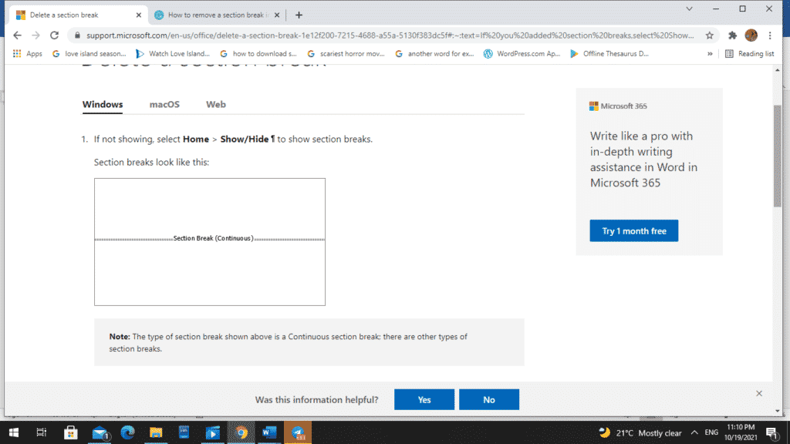Launch Google Chrome from the taskbar
The image size is (790, 444).
click(241, 432)
